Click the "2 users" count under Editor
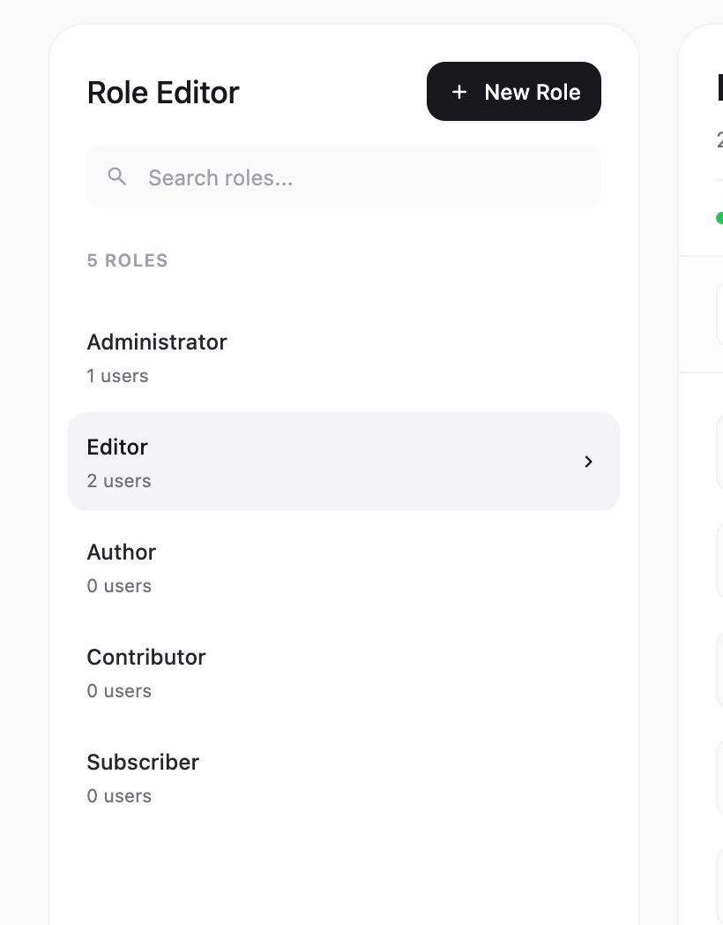This screenshot has width=723, height=925. coord(118,481)
